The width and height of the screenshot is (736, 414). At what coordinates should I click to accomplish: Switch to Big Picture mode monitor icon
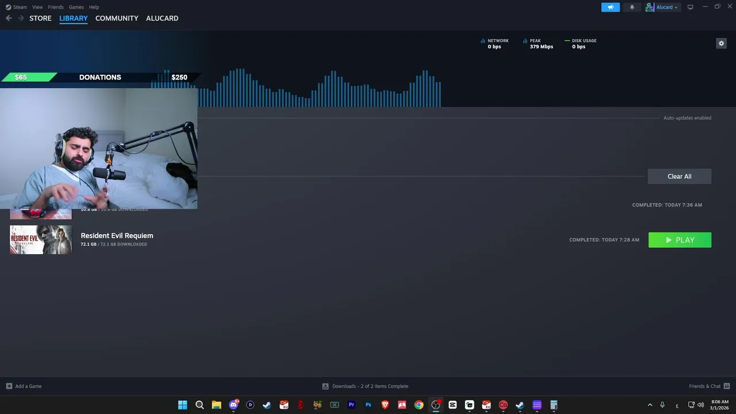690,7
